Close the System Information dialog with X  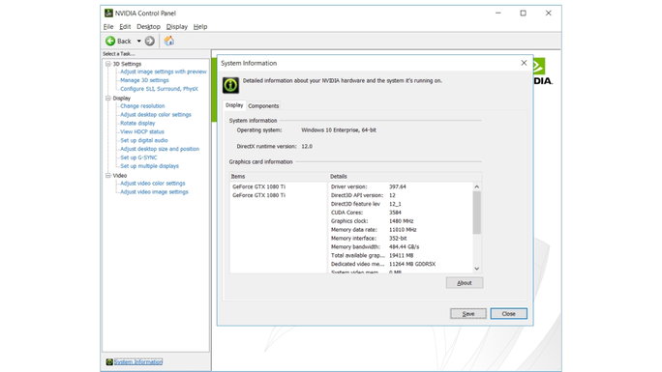(x=524, y=63)
